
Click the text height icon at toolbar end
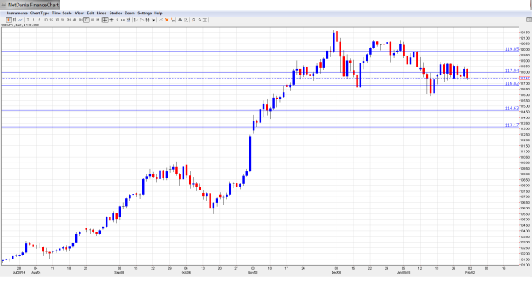205,21
